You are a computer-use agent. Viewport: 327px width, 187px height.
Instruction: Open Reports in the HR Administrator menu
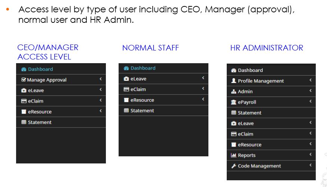pos(247,155)
